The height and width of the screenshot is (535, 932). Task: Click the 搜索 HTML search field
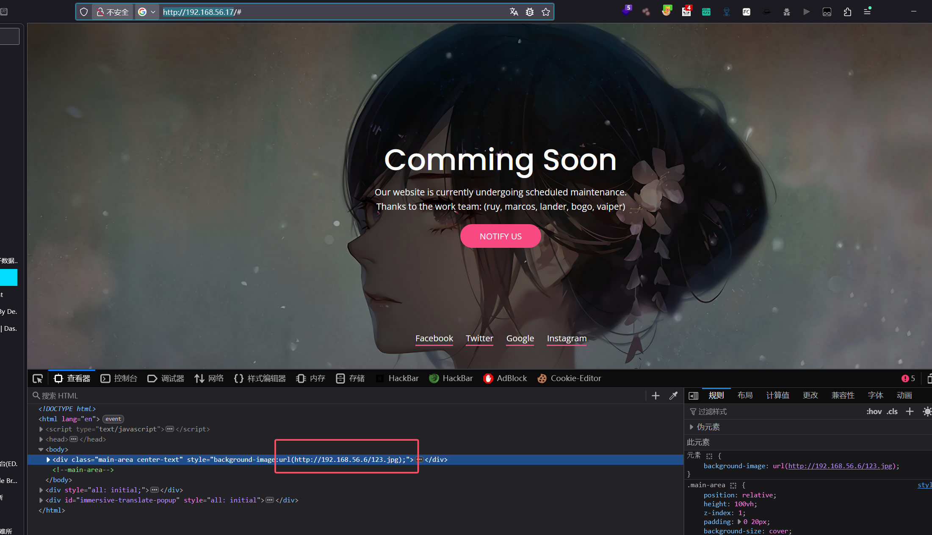[337, 396]
